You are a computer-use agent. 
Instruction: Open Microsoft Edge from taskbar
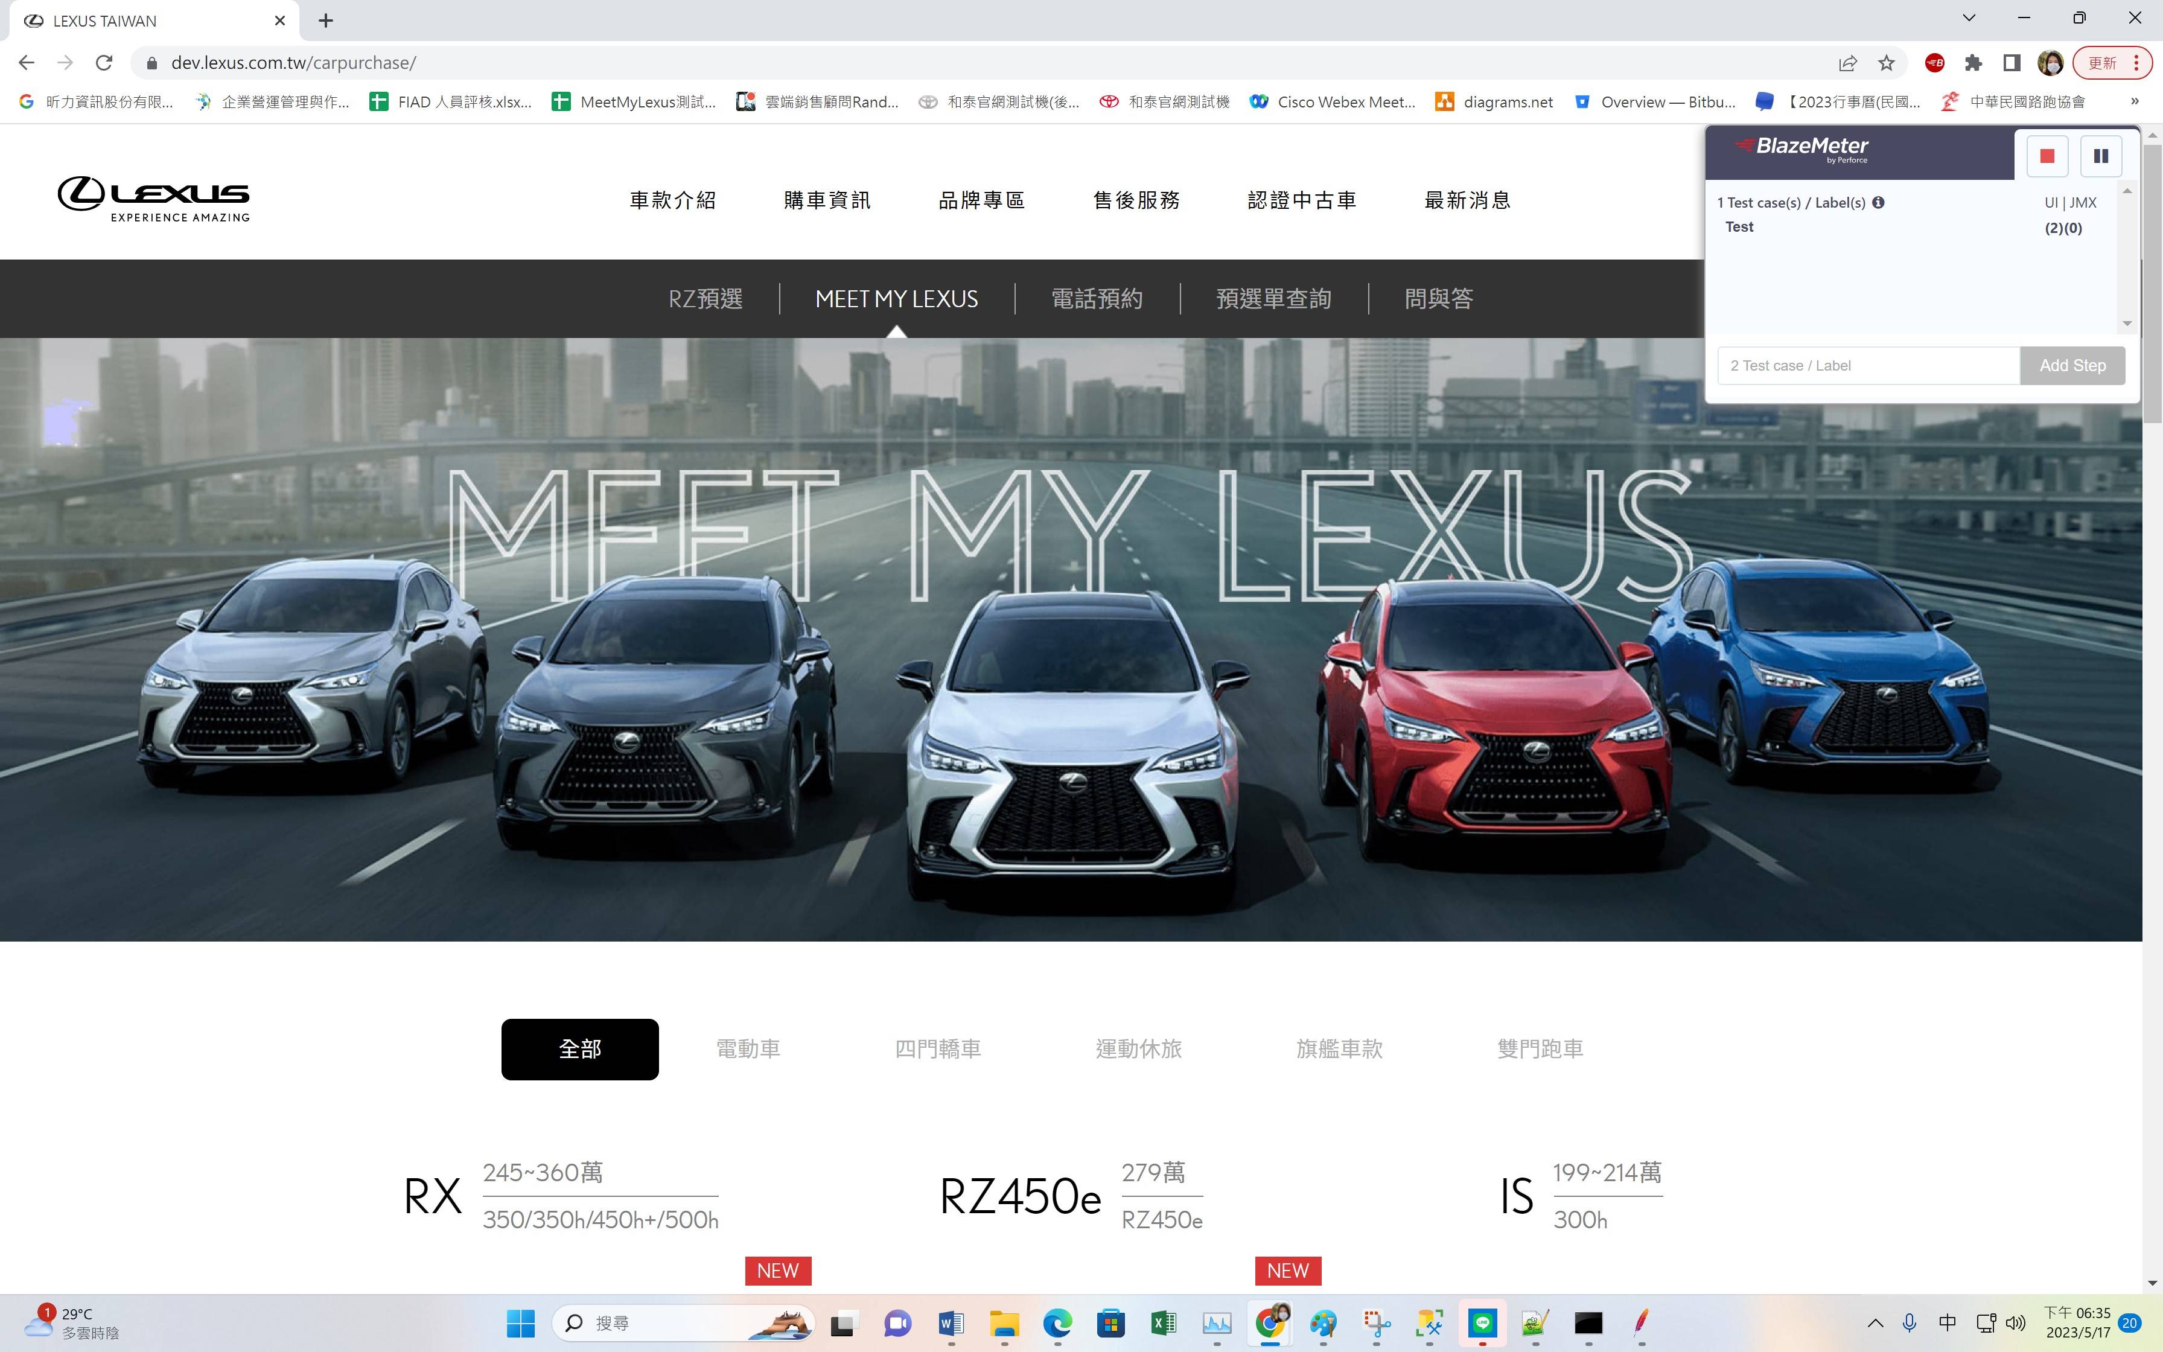1057,1322
